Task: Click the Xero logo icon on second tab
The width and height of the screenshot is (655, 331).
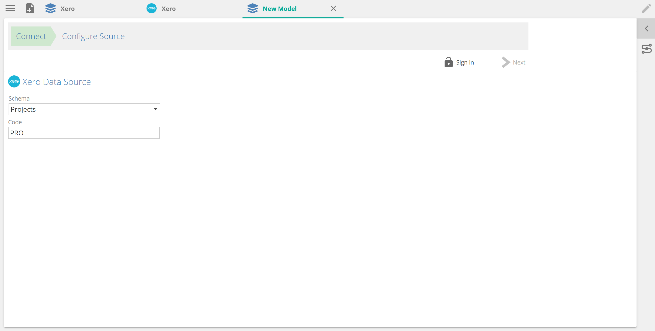Action: pyautogui.click(x=152, y=8)
